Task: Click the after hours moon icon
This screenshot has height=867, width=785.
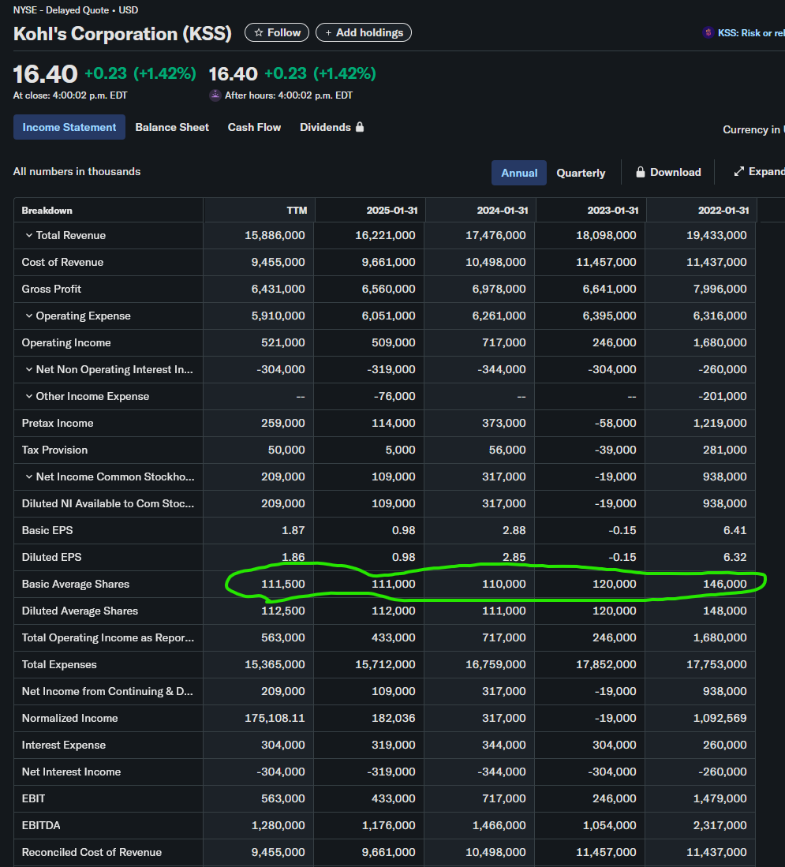Action: click(215, 95)
